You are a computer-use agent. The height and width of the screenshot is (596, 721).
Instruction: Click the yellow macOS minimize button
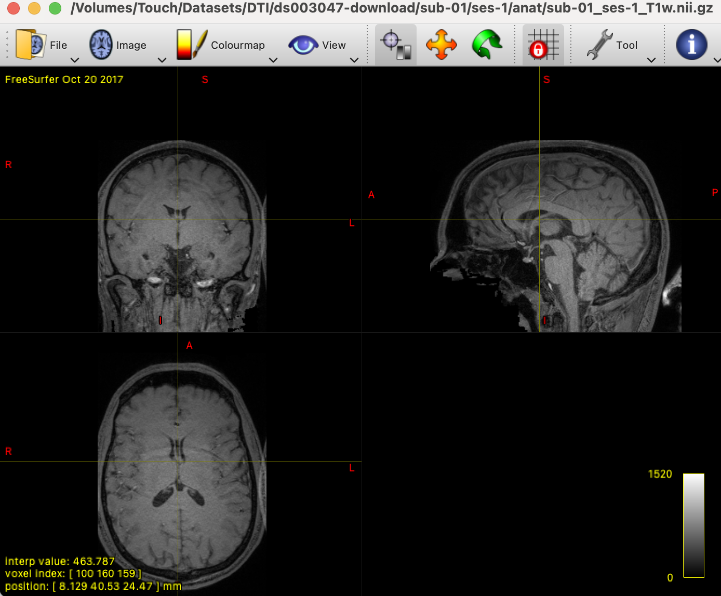click(34, 8)
